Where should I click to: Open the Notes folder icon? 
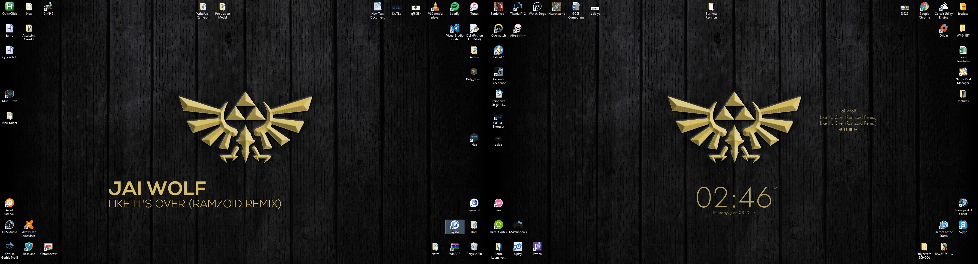pos(435,249)
